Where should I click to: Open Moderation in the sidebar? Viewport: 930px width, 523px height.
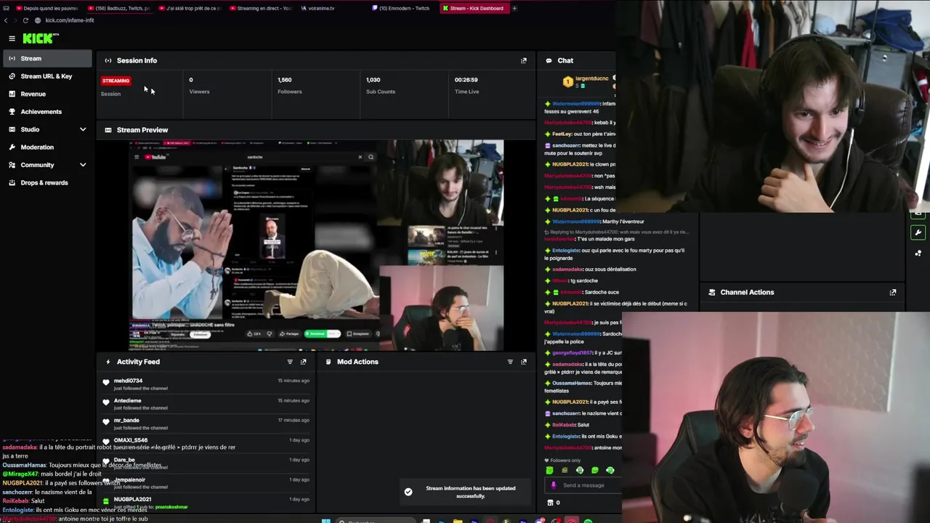click(37, 147)
